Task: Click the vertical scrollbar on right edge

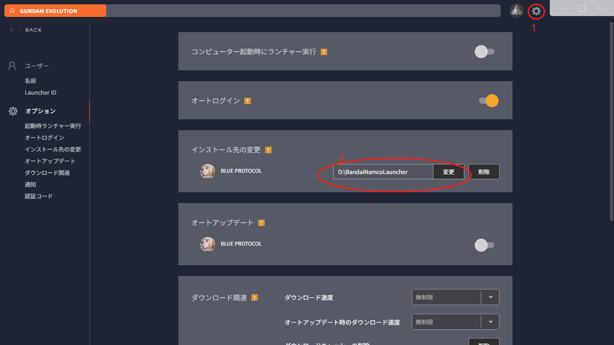Action: [611, 122]
